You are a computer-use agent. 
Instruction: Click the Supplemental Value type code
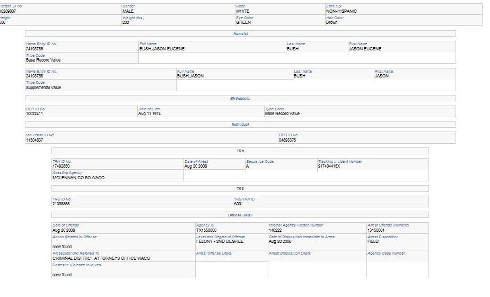[43, 88]
